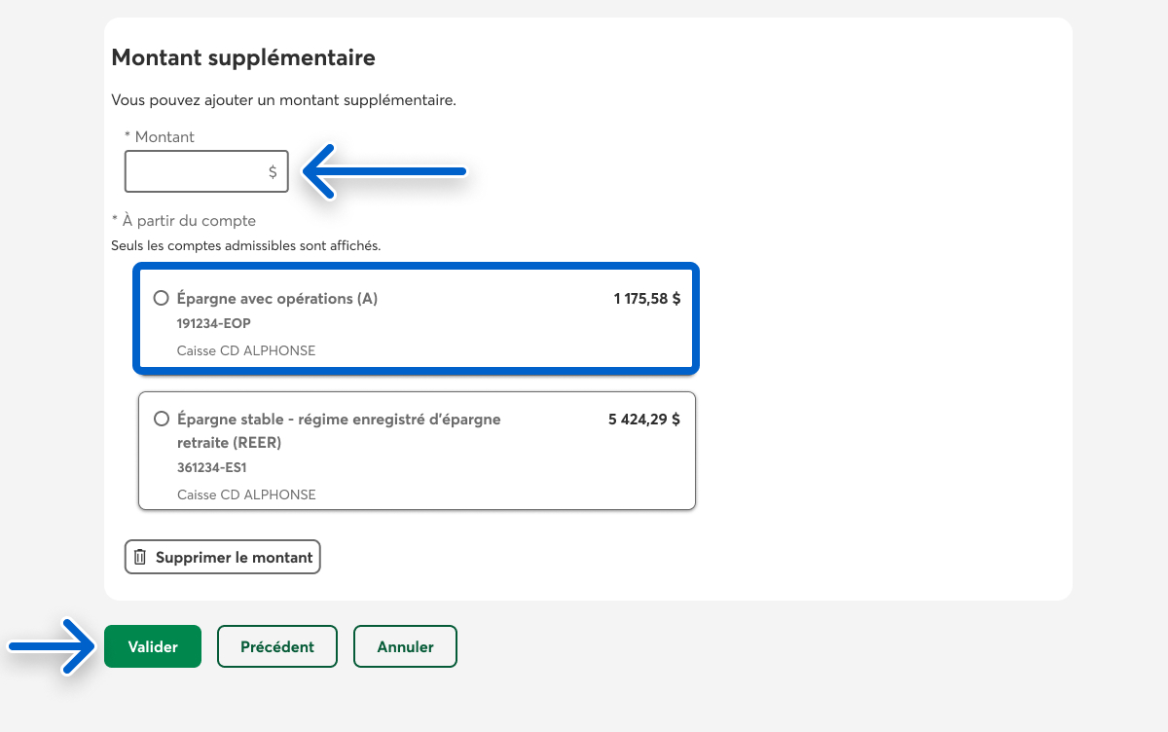This screenshot has height=732, width=1168.
Task: Click Caisse CD ALPHONSE in the REER card
Action: [x=246, y=494]
